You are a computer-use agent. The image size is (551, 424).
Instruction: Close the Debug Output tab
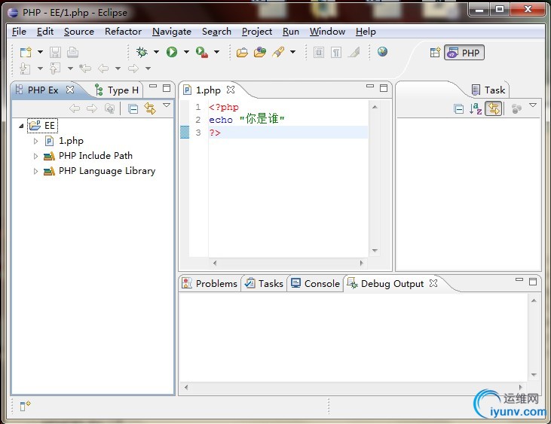pos(433,283)
